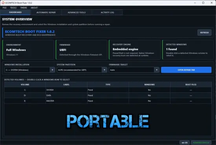Select the Dashboard tab

[x=15, y=12]
